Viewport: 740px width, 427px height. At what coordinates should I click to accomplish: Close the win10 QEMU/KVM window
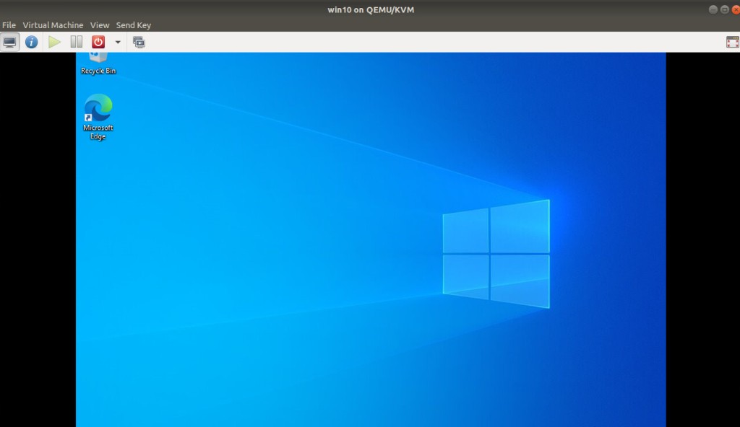pyautogui.click(x=736, y=9)
